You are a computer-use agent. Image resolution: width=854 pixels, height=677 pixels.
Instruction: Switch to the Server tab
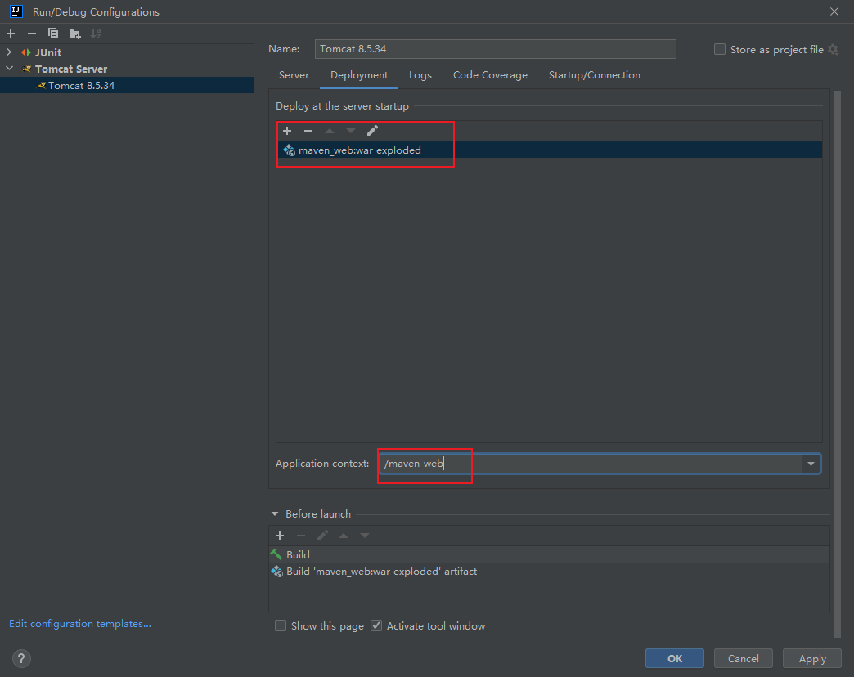294,75
